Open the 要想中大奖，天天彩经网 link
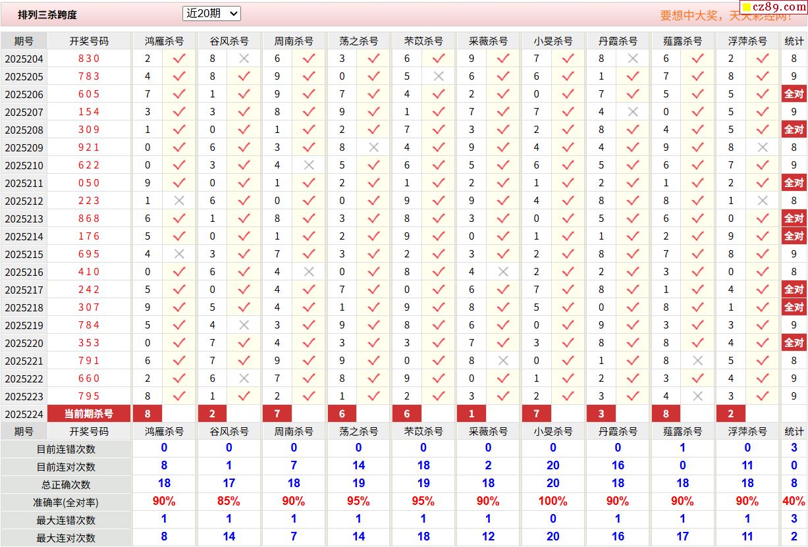This screenshot has height=547, width=808. 727,15
